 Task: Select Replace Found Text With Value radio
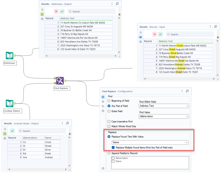coord(109,136)
